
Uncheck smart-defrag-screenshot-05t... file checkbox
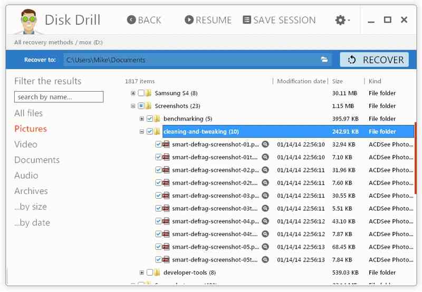158,260
